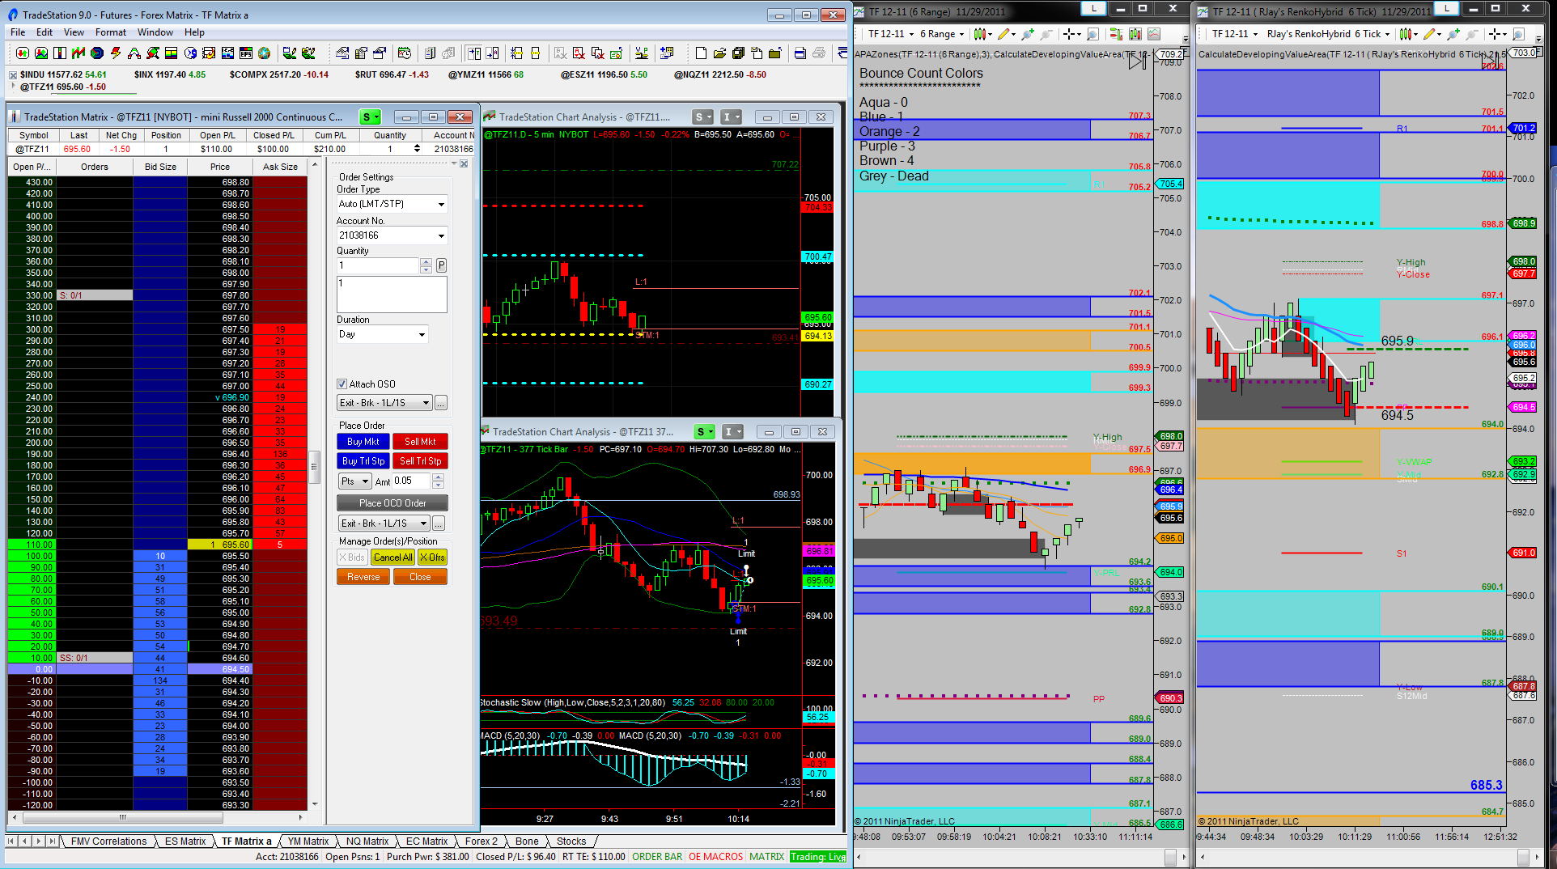Click zoom magnifier icon in 6 Range chart toolbar
1557x869 pixels.
[1092, 34]
